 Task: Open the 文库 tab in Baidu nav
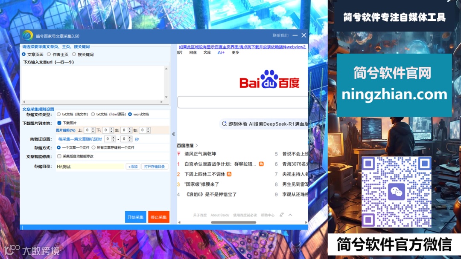click(207, 52)
